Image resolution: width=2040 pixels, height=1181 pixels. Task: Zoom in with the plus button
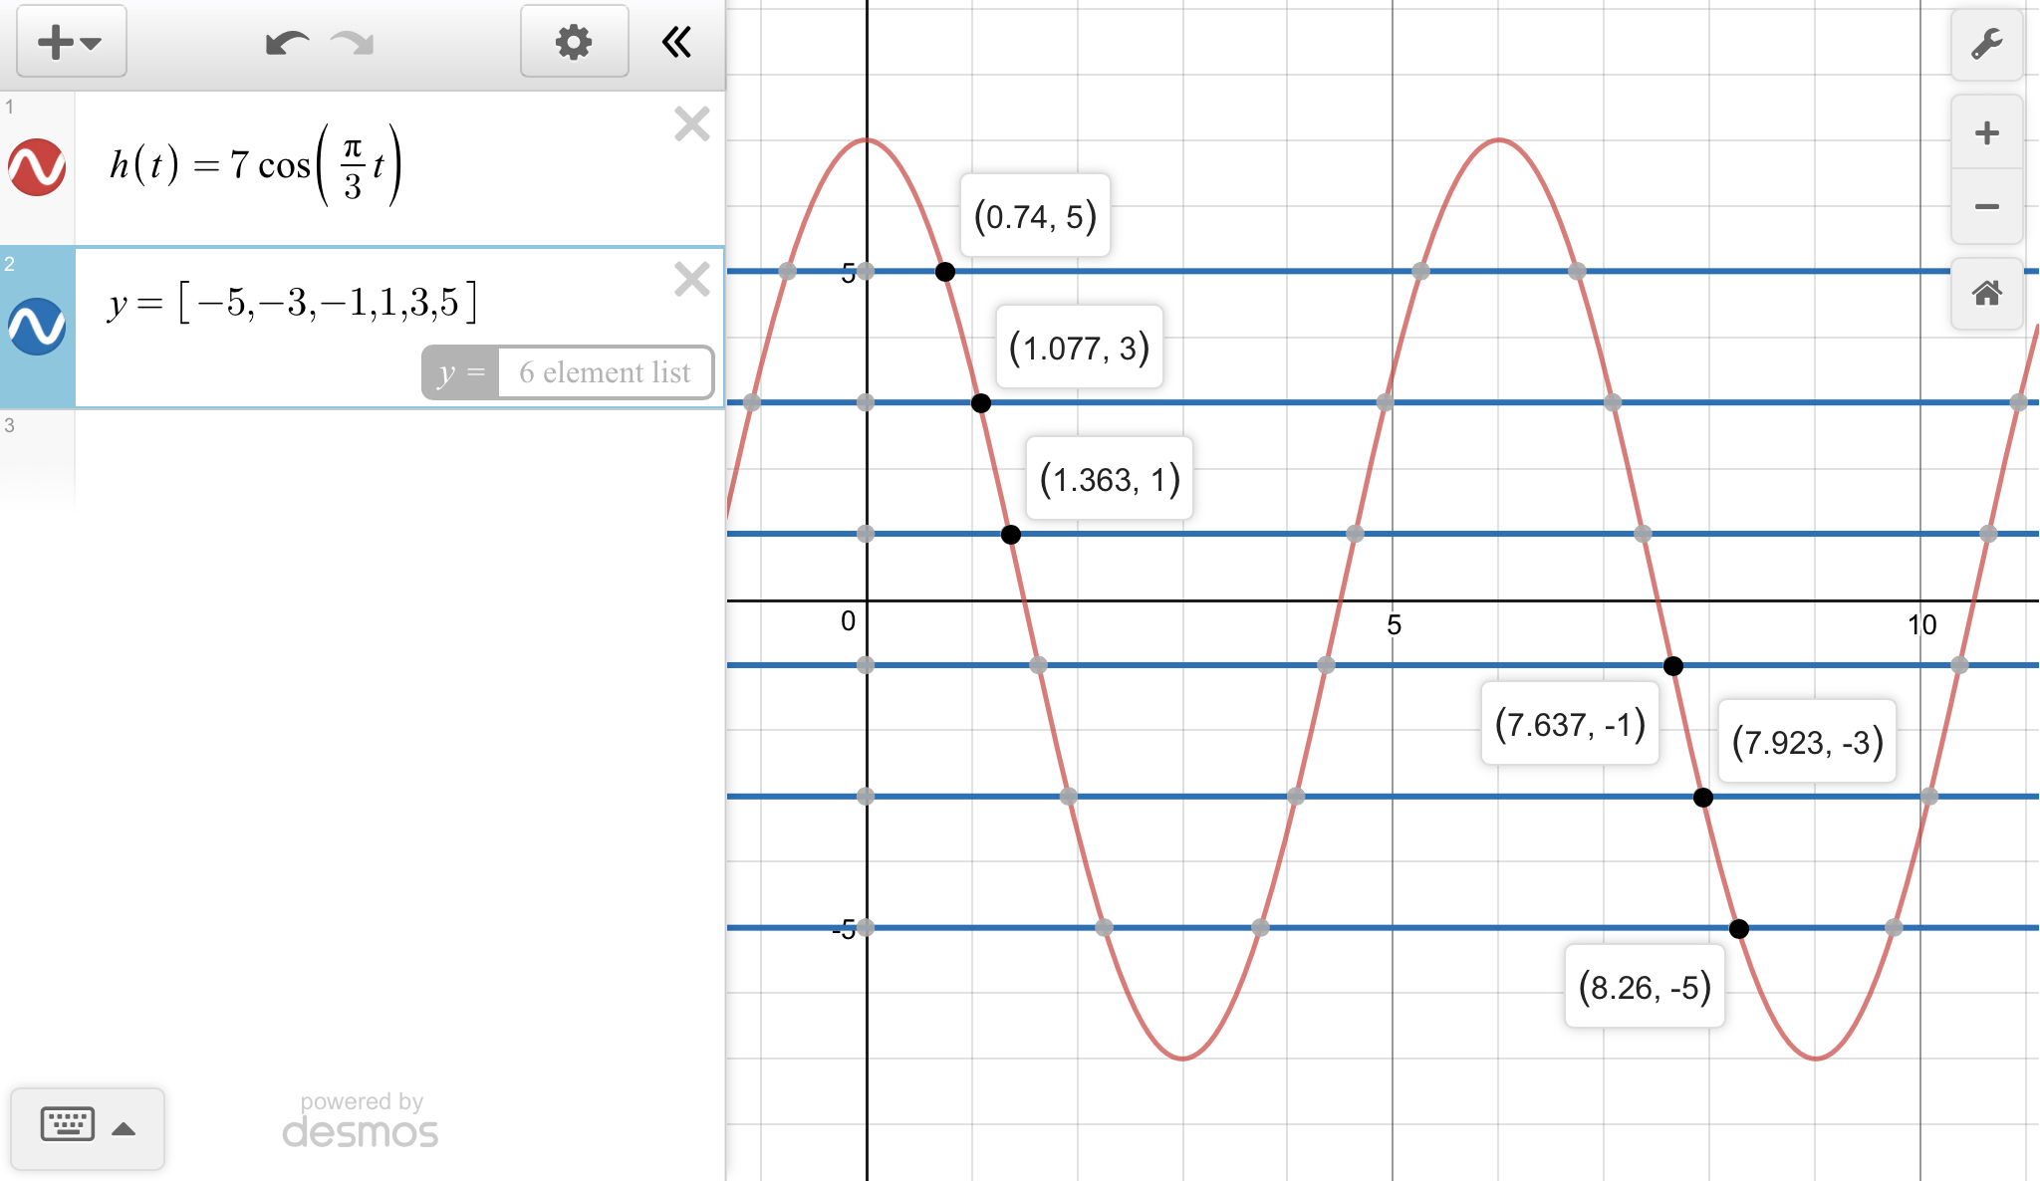[1986, 132]
